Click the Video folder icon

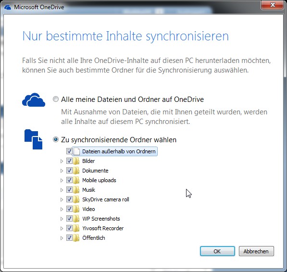[76, 209]
